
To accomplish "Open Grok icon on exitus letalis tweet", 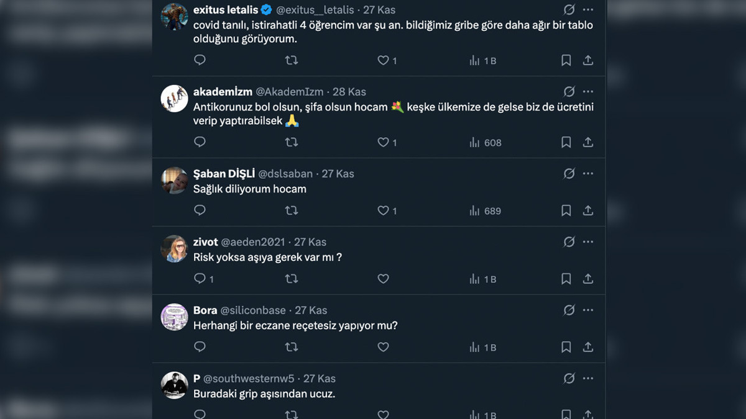I will click(569, 10).
